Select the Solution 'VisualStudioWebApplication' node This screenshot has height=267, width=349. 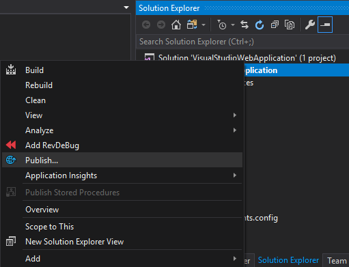[x=247, y=58]
